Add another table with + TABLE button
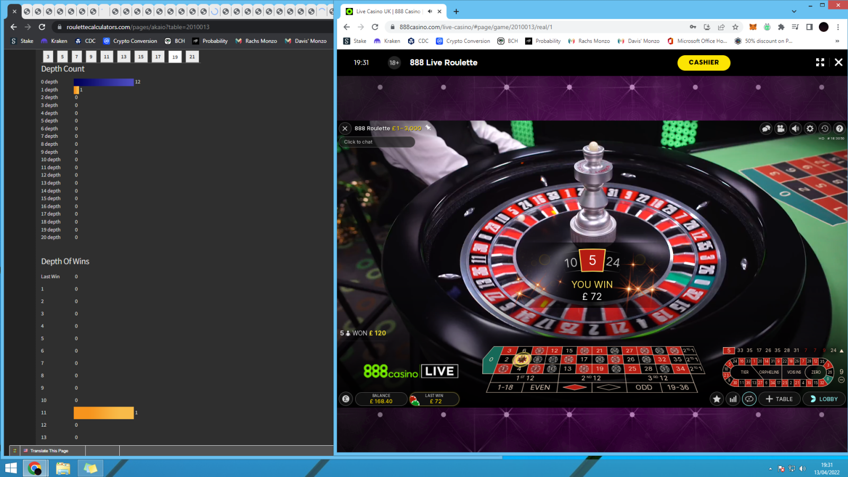Viewport: 848px width, 477px height. (x=779, y=399)
